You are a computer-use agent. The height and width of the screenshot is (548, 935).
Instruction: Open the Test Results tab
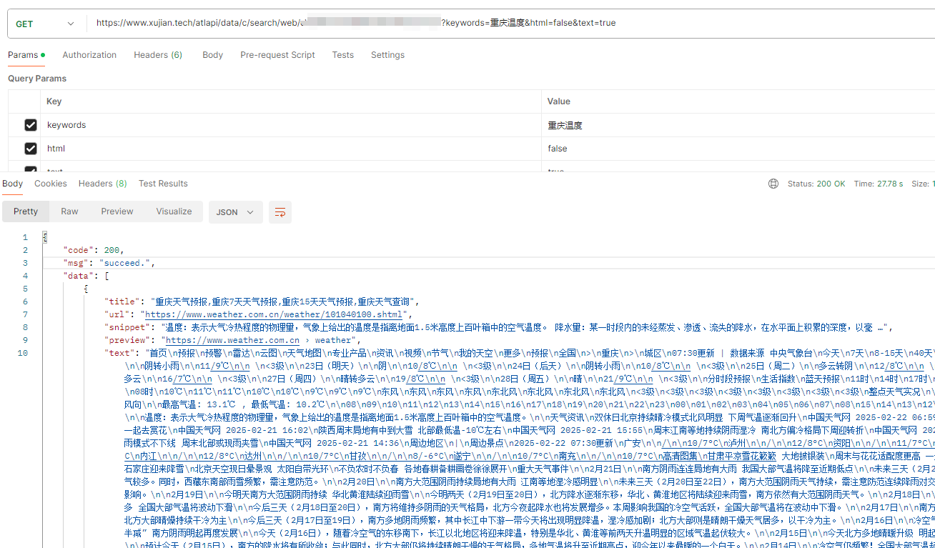pyautogui.click(x=163, y=184)
